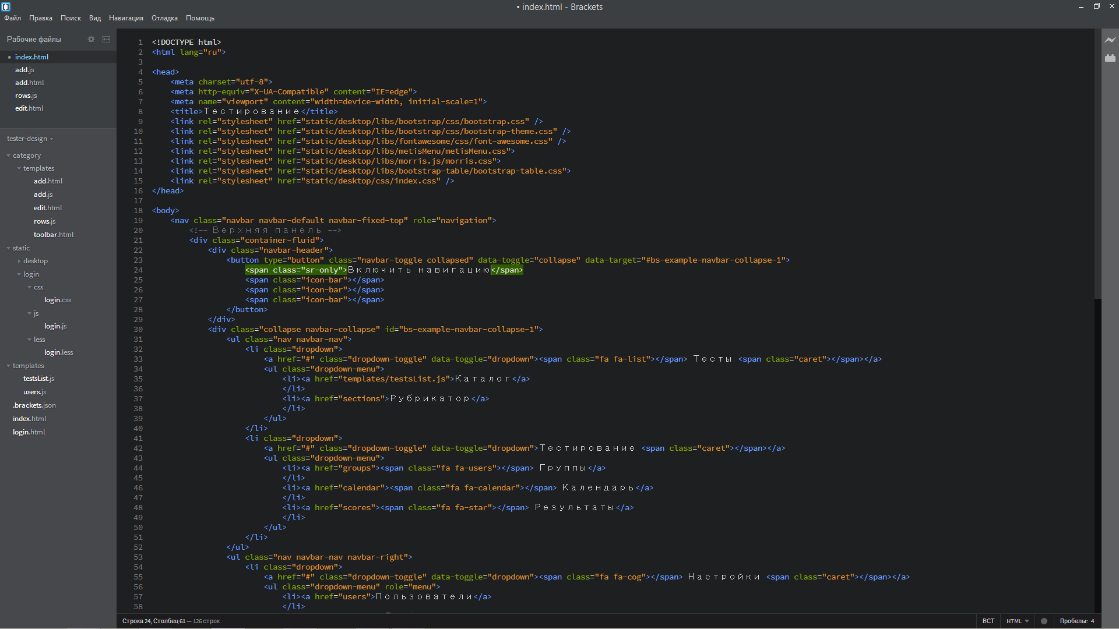This screenshot has height=629, width=1119.
Task: Expand the category folder in sidebar
Action: [x=6, y=155]
